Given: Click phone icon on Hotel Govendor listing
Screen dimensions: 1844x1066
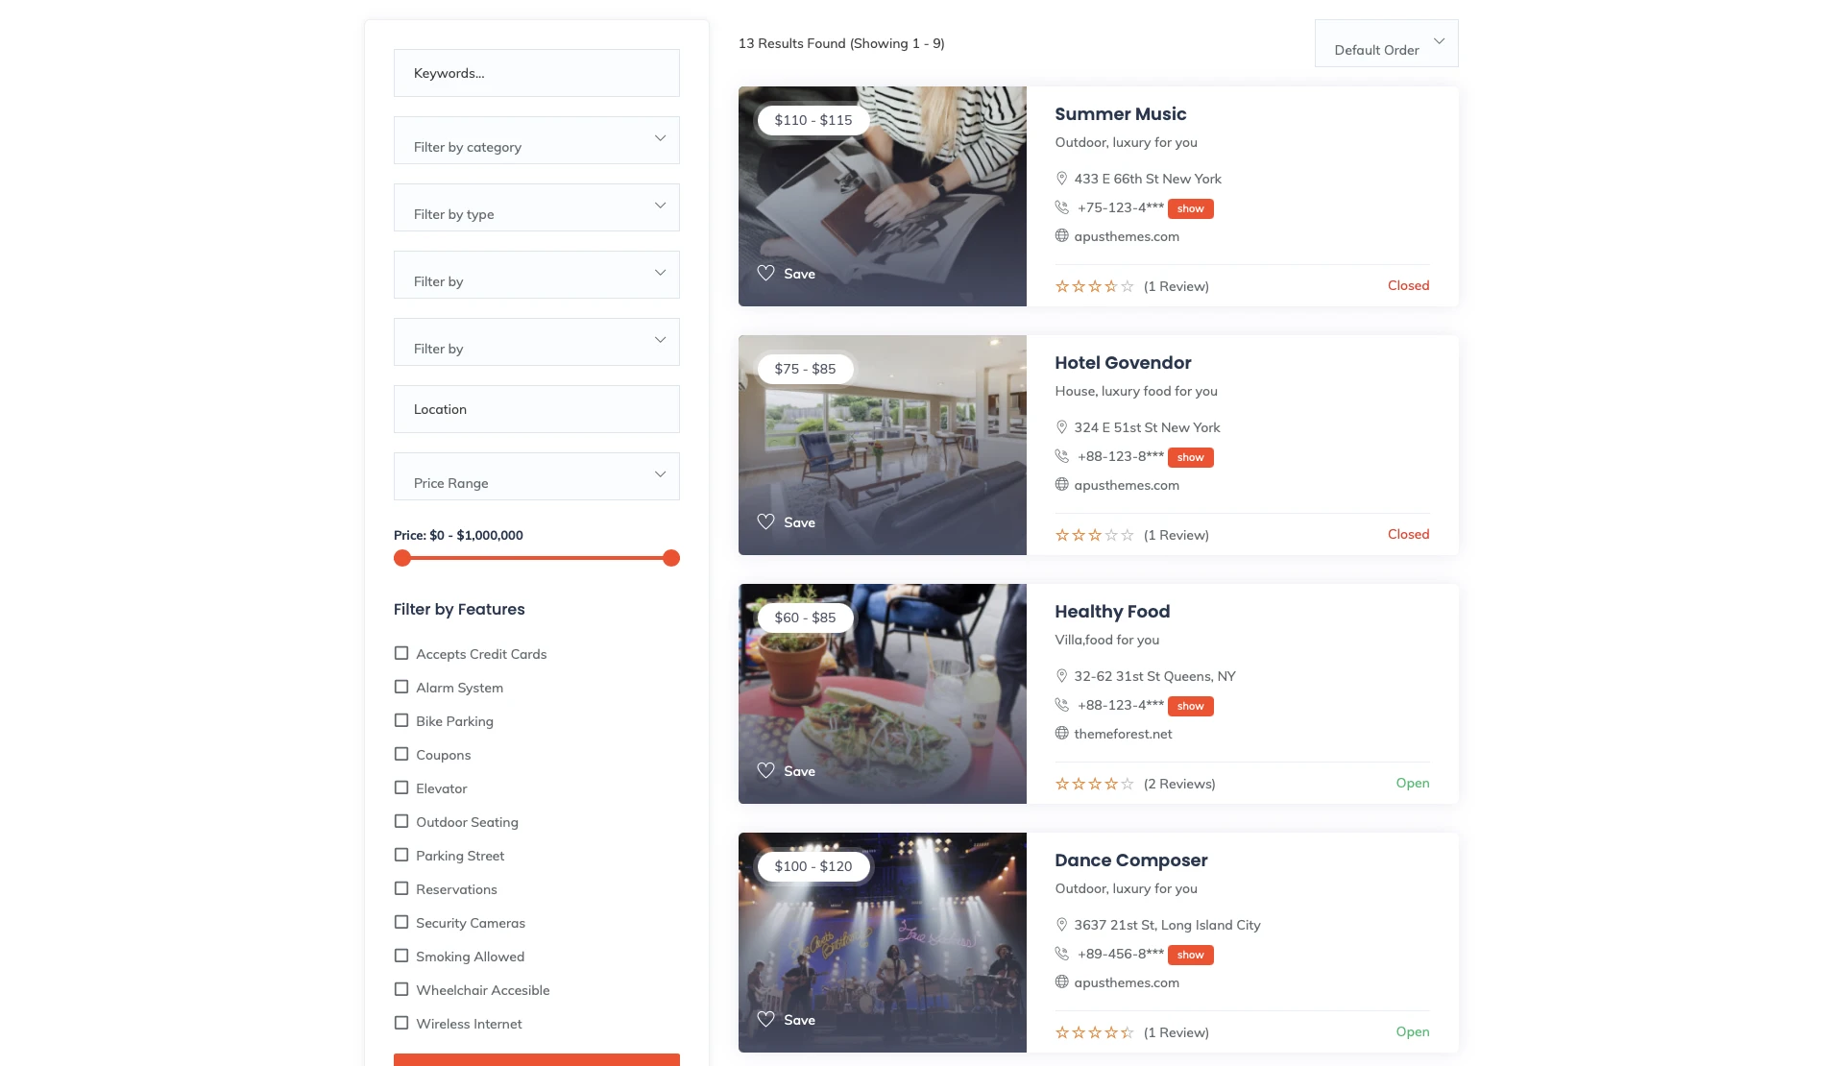Looking at the screenshot, I should (x=1061, y=456).
